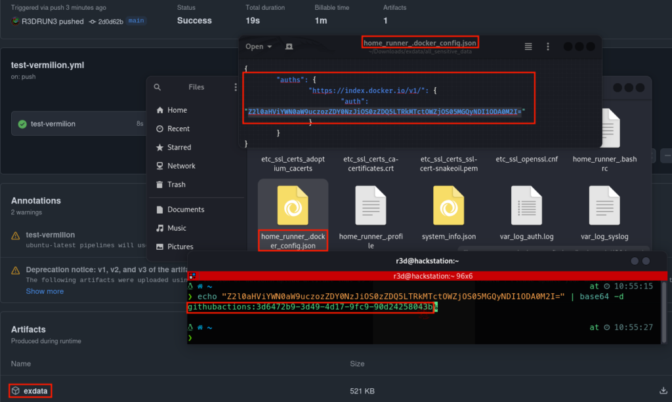Click the main branch badge
Viewport: 672px width, 402px height.
(136, 20)
